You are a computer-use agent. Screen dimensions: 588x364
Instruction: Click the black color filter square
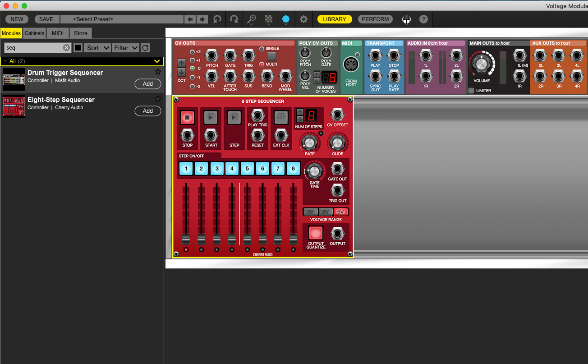tap(78, 48)
